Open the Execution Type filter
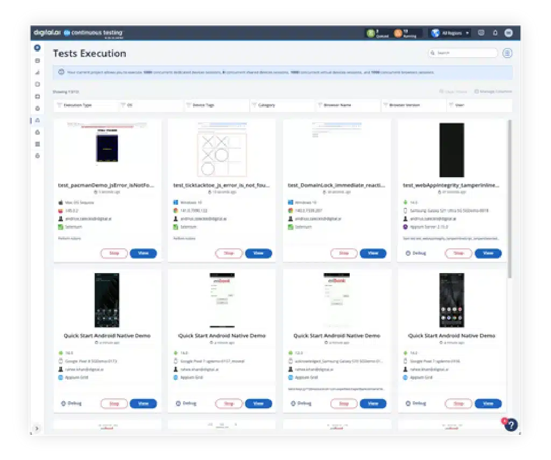Viewport: 551px width, 460px height. pos(86,105)
